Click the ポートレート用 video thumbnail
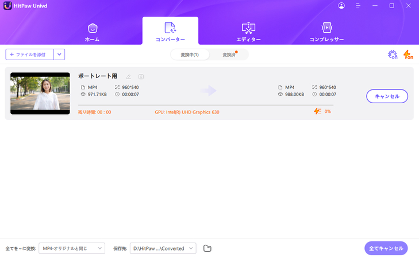The width and height of the screenshot is (419, 258). [40, 93]
